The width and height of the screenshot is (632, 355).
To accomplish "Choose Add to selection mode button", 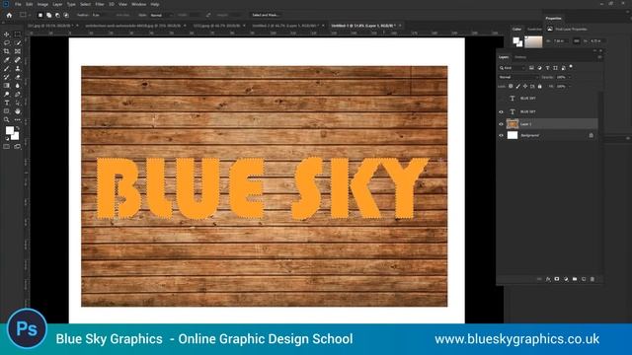I will 48,16.
